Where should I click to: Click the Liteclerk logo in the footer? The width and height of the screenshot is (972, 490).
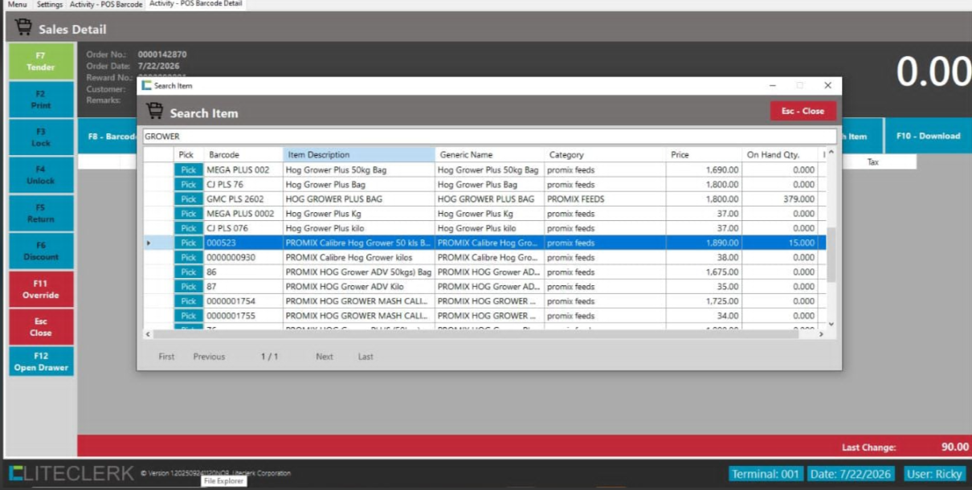[71, 473]
